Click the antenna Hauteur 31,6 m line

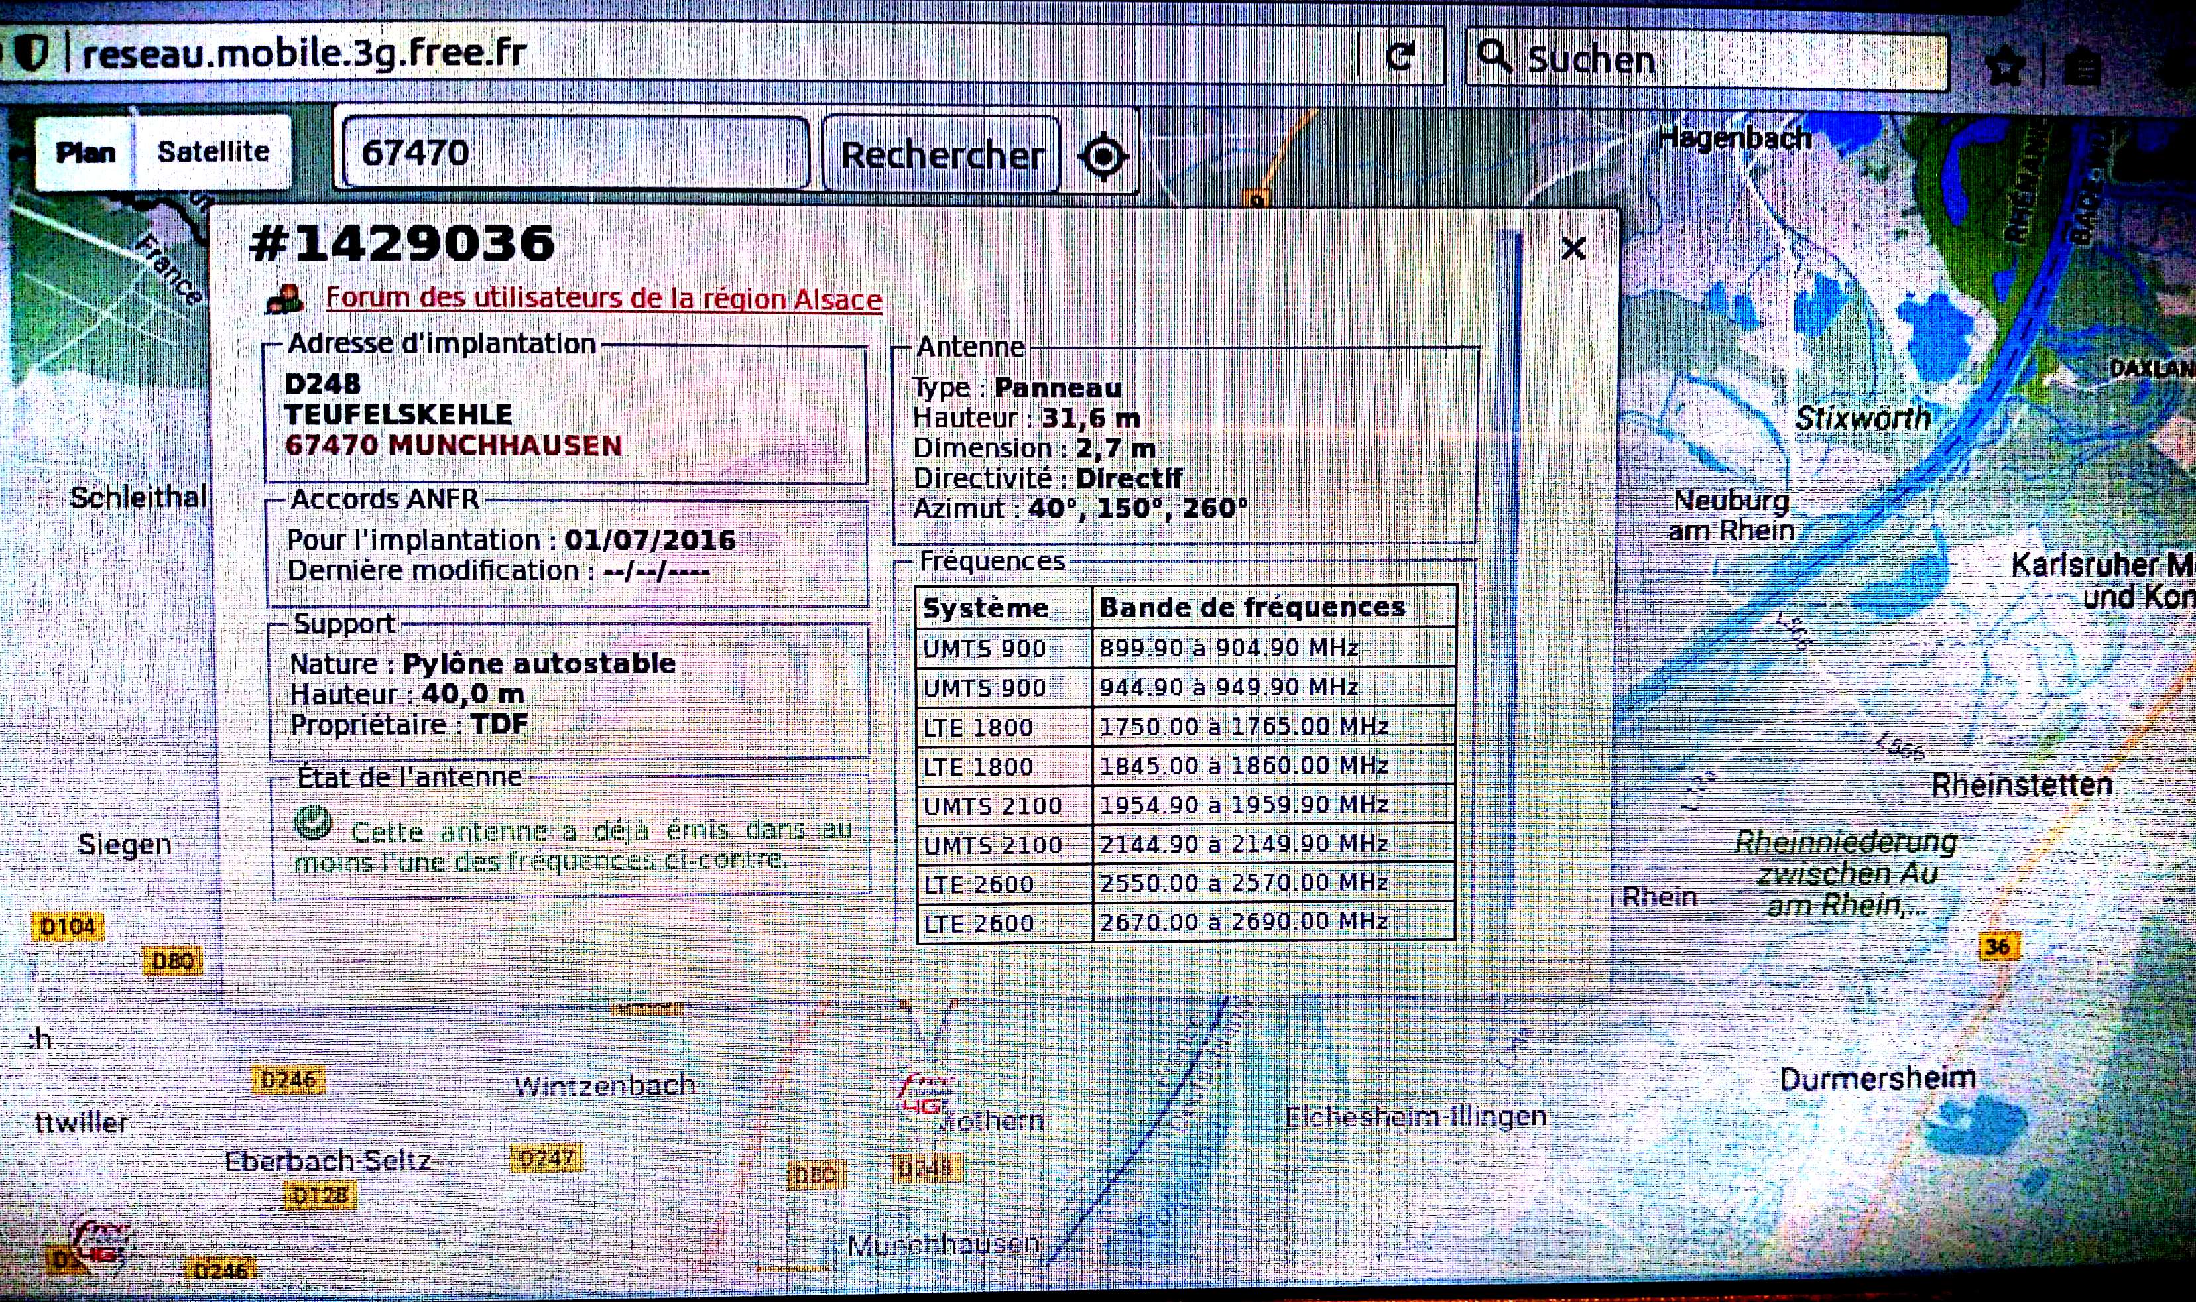pos(1026,418)
